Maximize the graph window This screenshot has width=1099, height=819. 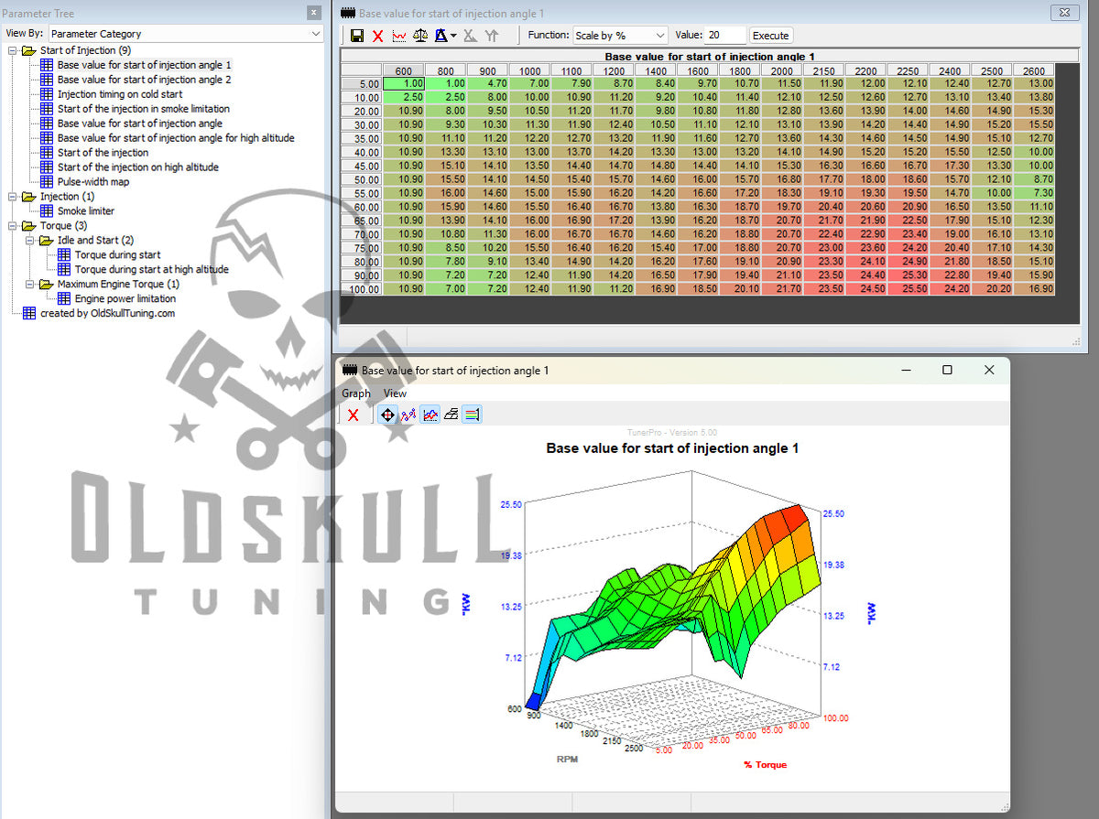(x=947, y=370)
